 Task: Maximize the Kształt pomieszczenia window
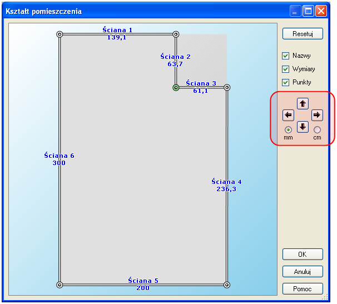(309, 11)
